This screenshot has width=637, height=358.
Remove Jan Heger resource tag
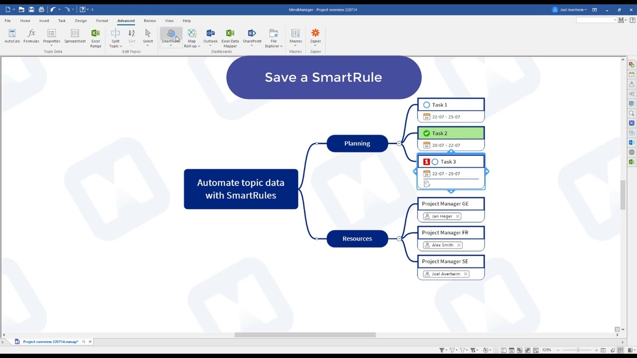point(457,216)
